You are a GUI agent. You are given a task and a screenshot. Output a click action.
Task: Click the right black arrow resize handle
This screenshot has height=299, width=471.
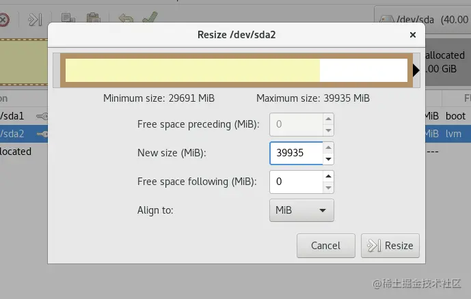pos(416,70)
